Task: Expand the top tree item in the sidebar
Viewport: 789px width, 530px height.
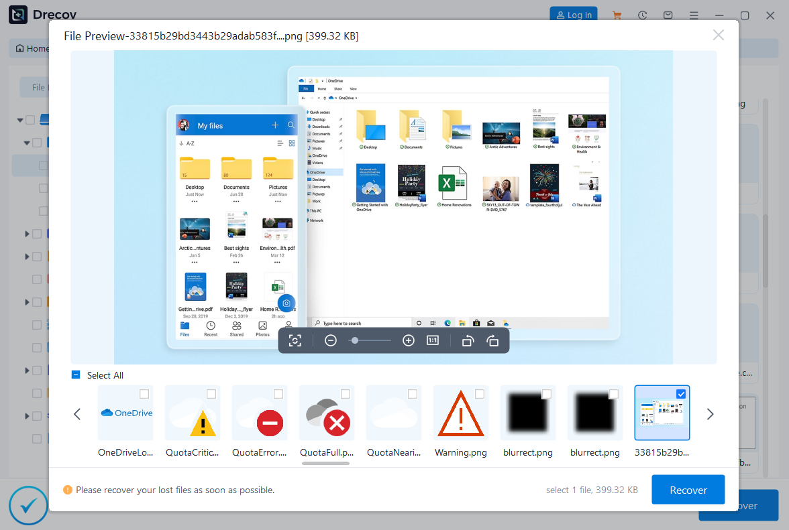Action: click(21, 119)
